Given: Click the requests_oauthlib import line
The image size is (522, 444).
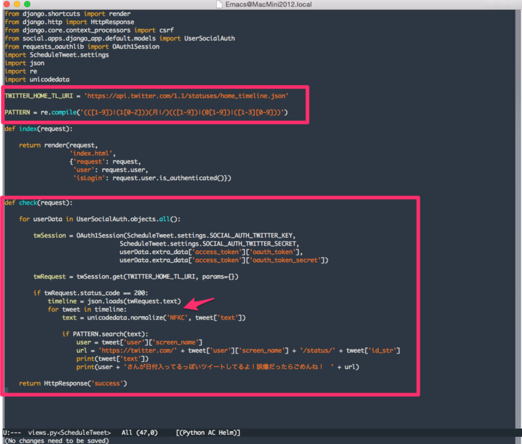Looking at the screenshot, I should [82, 46].
